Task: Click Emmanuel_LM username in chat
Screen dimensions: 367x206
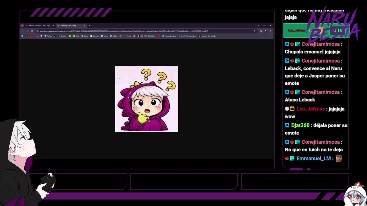Action: [x=313, y=159]
